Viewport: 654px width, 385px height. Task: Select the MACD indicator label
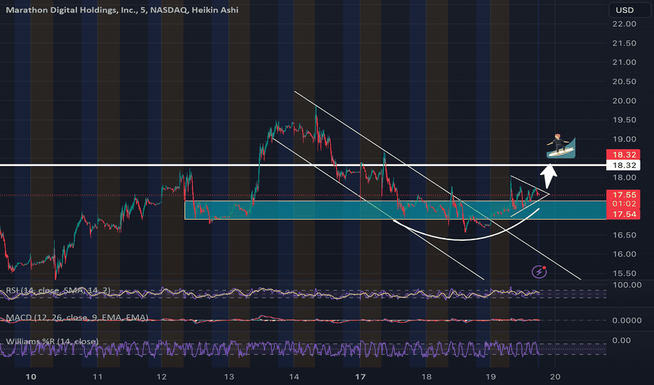click(77, 318)
